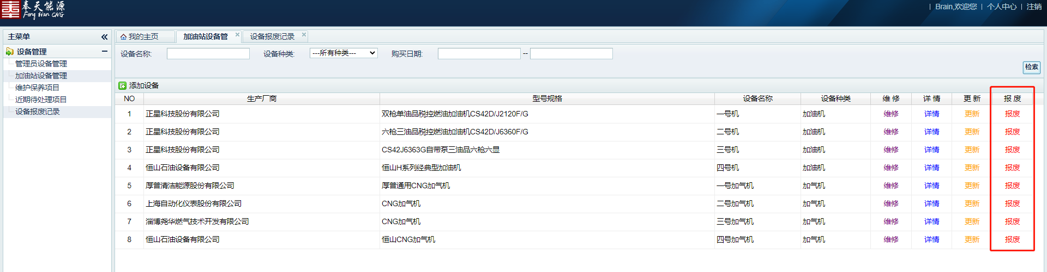The image size is (1047, 272).
Task: Click 维修 link for row 3 三号机
Action: click(890, 150)
